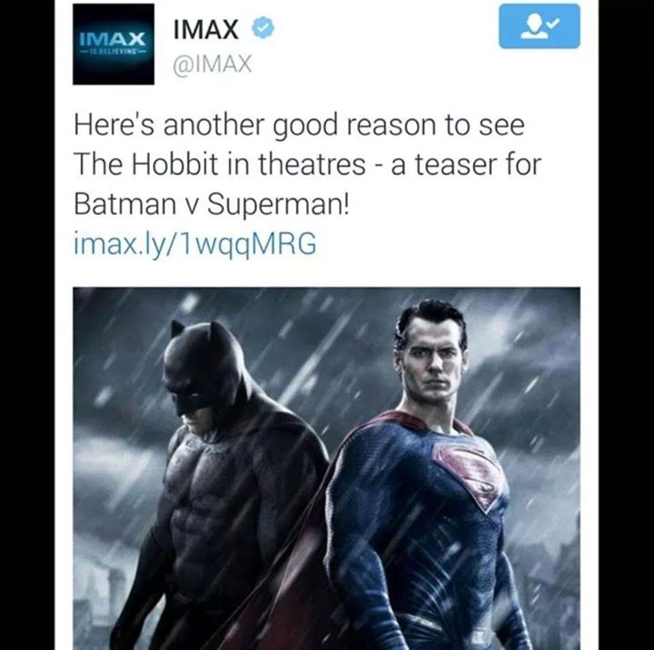Tap the tweet's first line of text

[x=299, y=125]
